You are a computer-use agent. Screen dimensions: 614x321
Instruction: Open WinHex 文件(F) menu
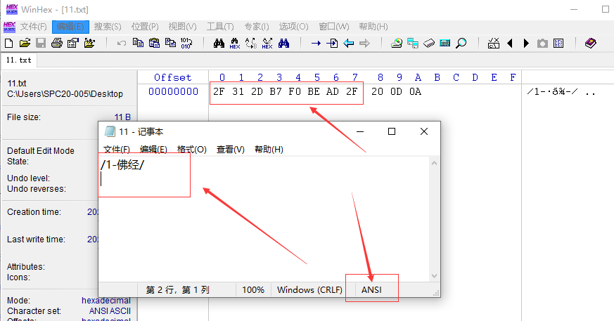34,27
